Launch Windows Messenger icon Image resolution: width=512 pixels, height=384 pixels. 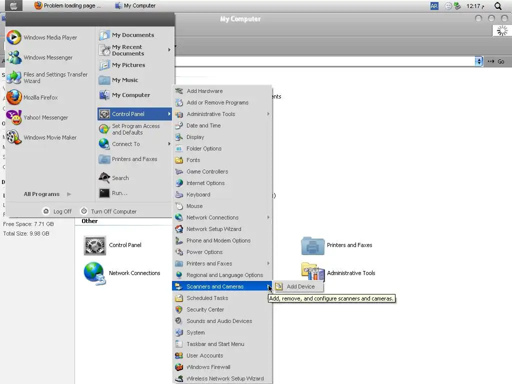(x=14, y=57)
